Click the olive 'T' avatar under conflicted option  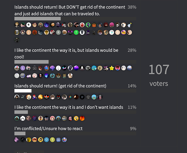click(52, 140)
